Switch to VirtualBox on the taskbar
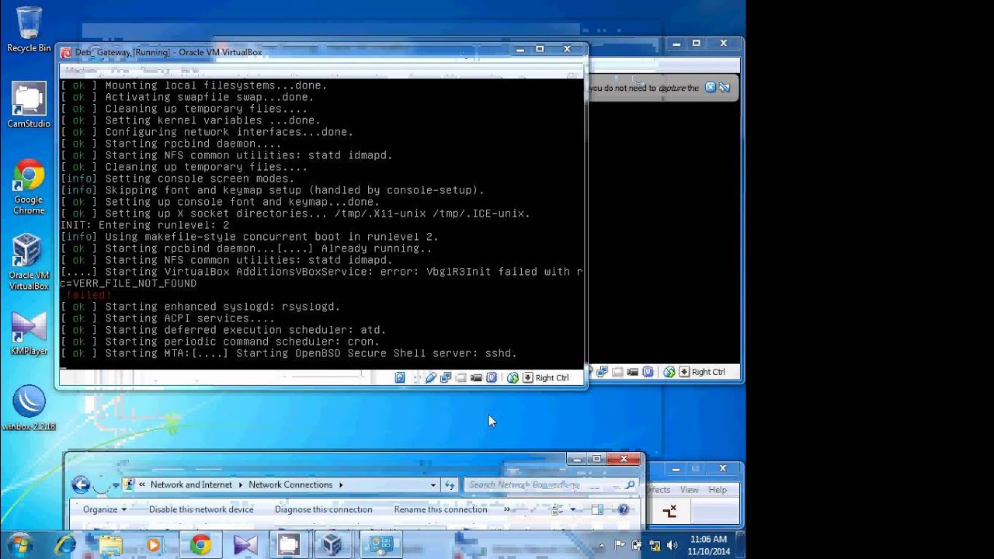Image resolution: width=994 pixels, height=559 pixels. 332,545
